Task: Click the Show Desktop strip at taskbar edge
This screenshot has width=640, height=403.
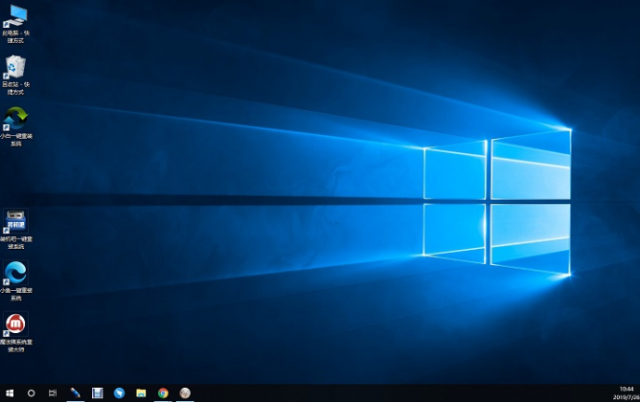Action: [638, 393]
